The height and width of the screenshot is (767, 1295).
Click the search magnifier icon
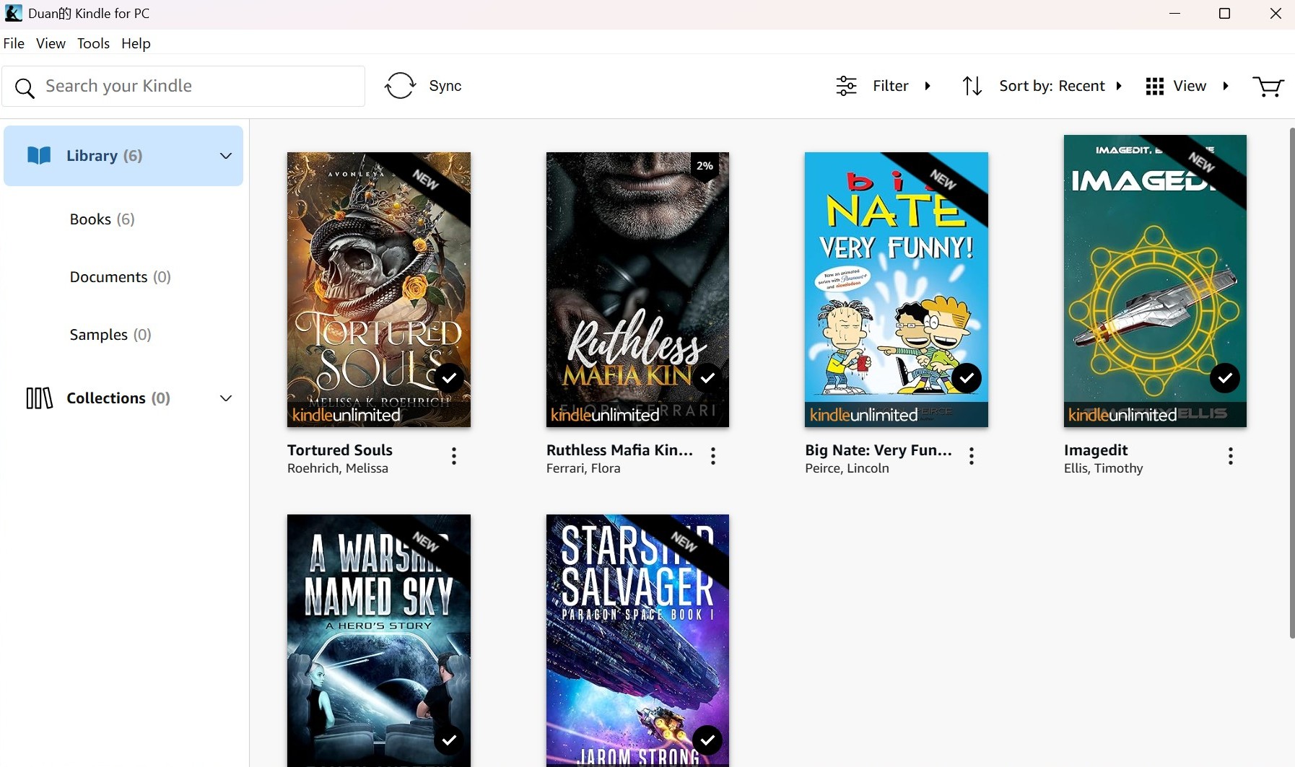tap(25, 87)
